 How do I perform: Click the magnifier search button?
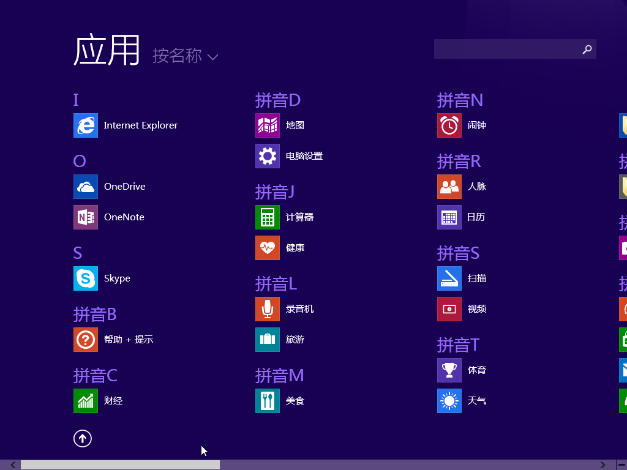click(587, 50)
